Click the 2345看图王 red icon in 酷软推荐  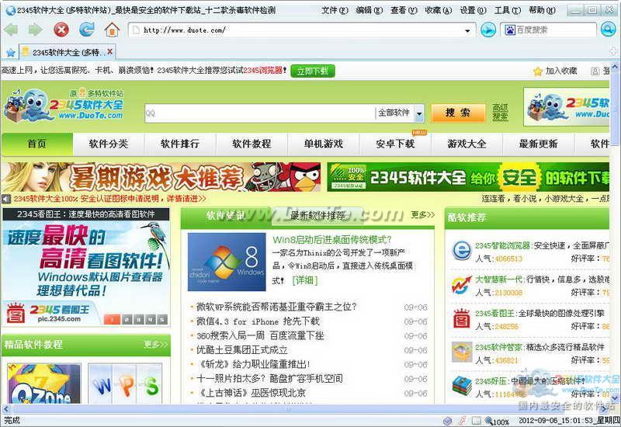pos(462,318)
